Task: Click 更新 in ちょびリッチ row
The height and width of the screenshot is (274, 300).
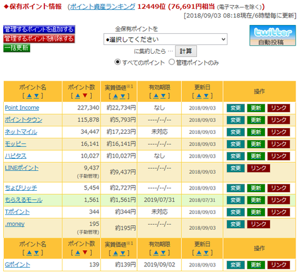Action: pyautogui.click(x=256, y=188)
